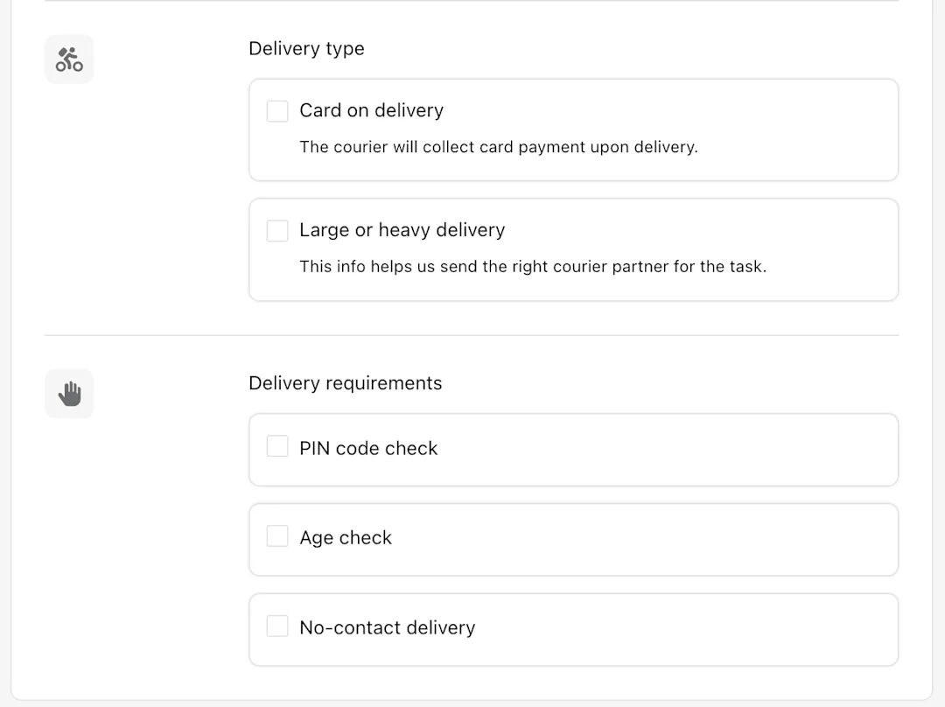
Task: Tick the Large or heavy delivery checkbox
Action: (x=277, y=230)
